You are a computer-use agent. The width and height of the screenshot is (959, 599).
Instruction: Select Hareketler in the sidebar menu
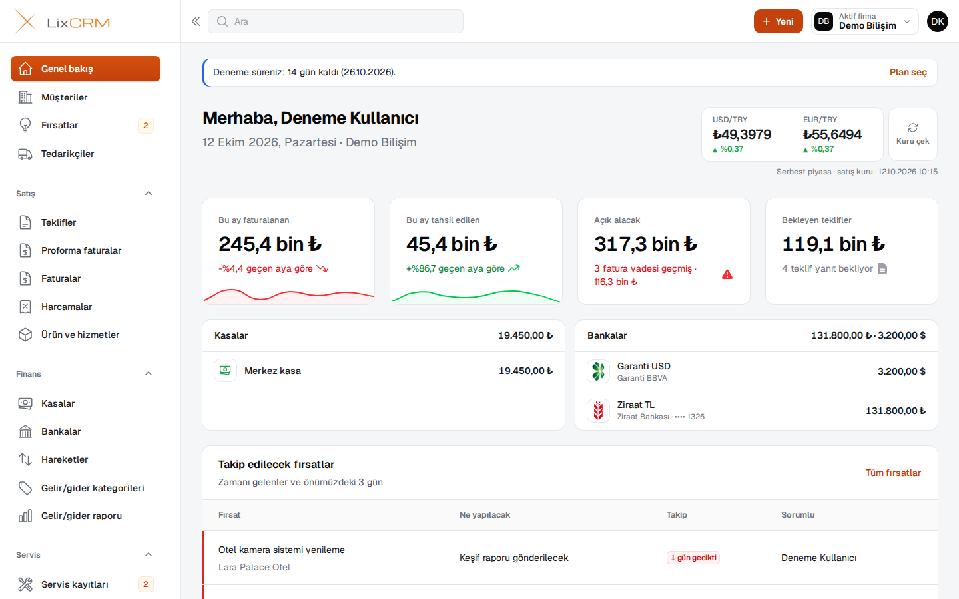[x=85, y=459]
